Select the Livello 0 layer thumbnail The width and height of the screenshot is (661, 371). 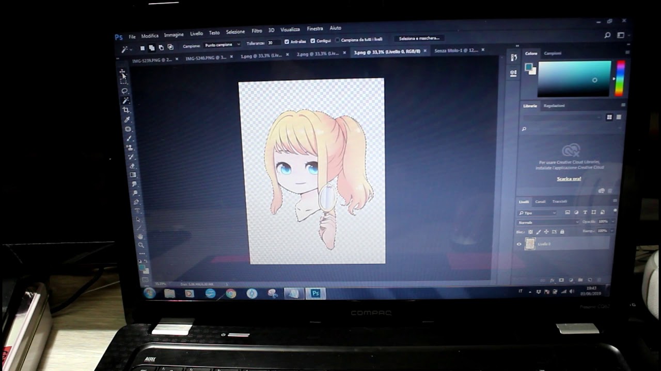pos(530,244)
